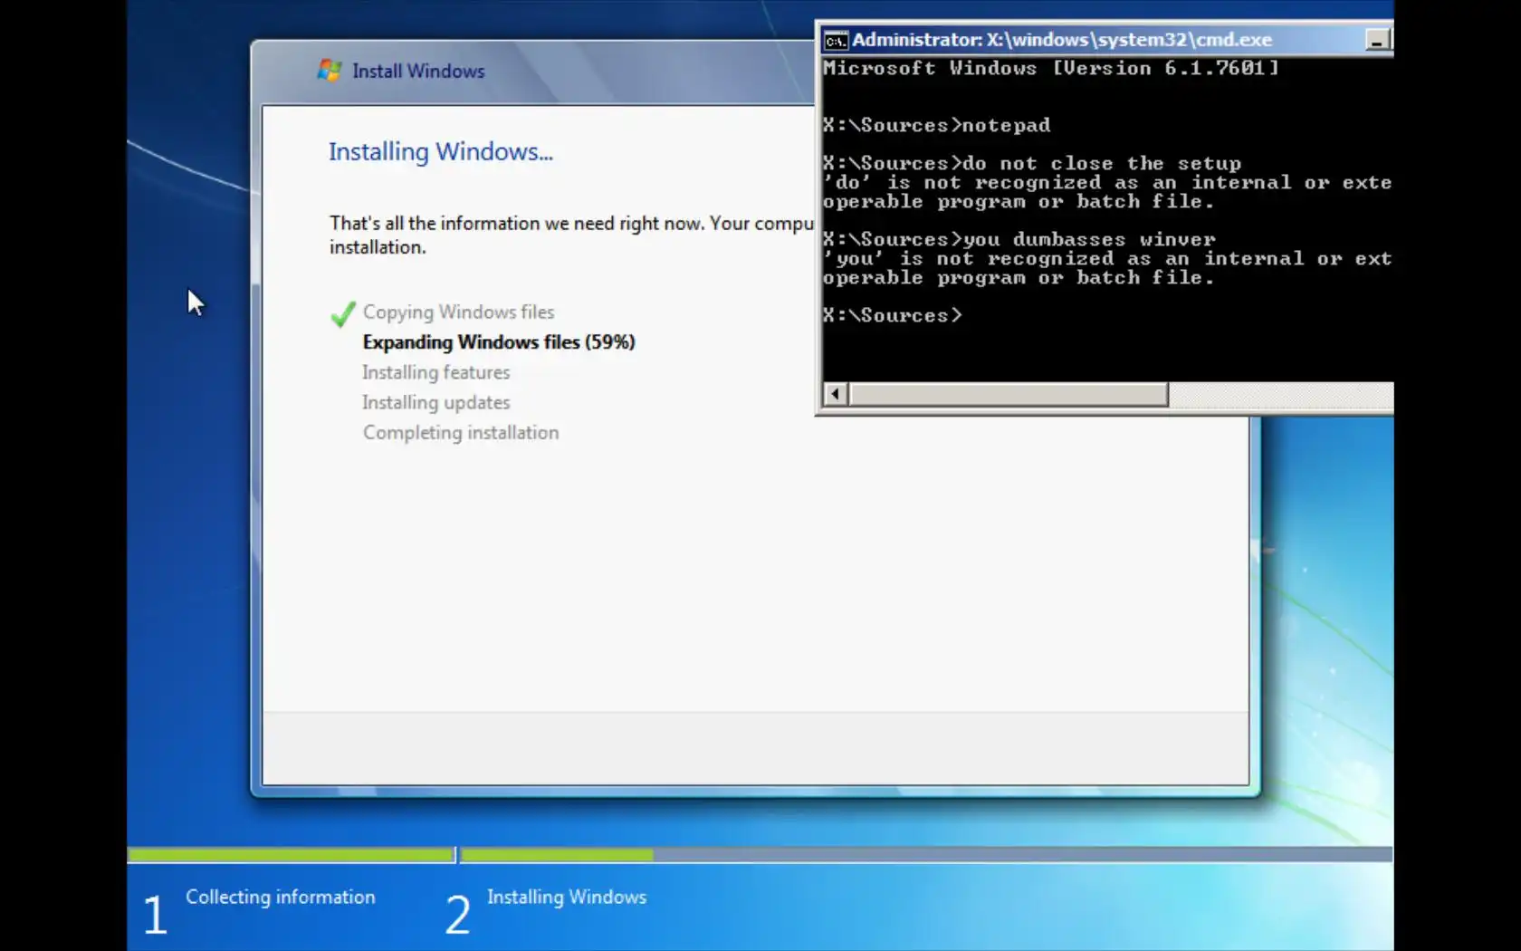This screenshot has height=951, width=1521.
Task: Click the left arrow of the cmd horizontal scrollbar
Action: (836, 394)
